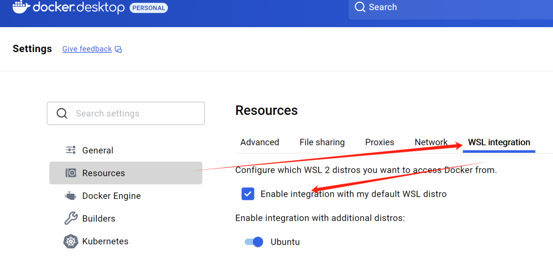Click the Docker whale logo icon
The height and width of the screenshot is (256, 553).
[x=20, y=6]
